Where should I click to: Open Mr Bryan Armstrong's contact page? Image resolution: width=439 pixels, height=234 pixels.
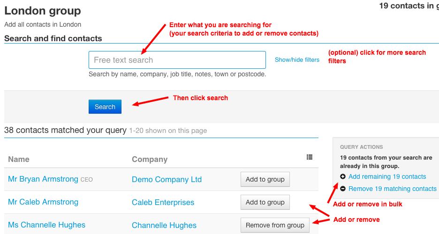(x=43, y=179)
